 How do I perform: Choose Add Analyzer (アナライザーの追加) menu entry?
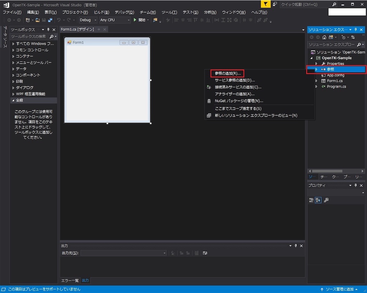coord(234,94)
